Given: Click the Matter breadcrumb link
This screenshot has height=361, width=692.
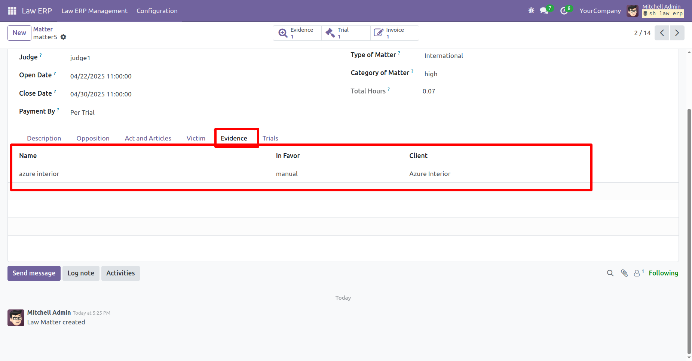Looking at the screenshot, I should (43, 29).
